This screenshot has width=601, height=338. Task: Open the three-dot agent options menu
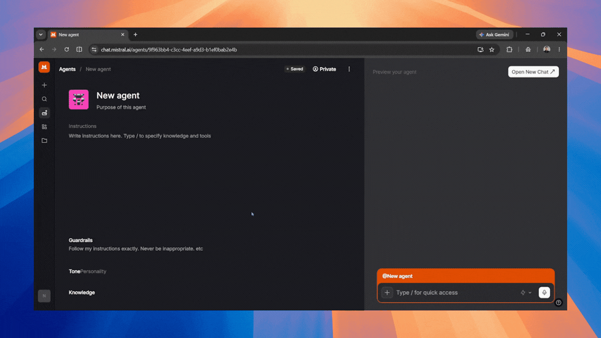pos(349,69)
